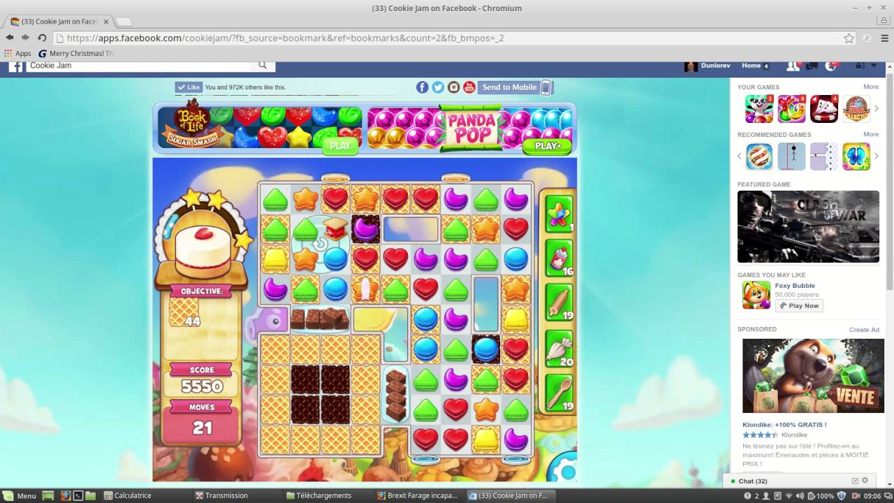Open Chromium hamburger menu
894x503 pixels.
884,38
